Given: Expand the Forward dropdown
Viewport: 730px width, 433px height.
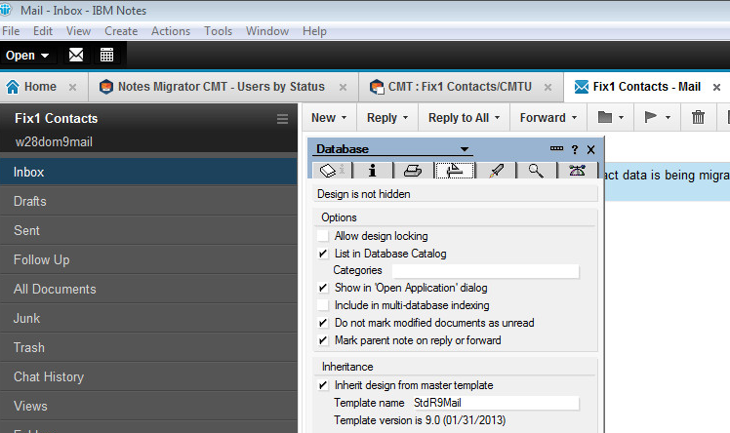Looking at the screenshot, I should coord(574,118).
